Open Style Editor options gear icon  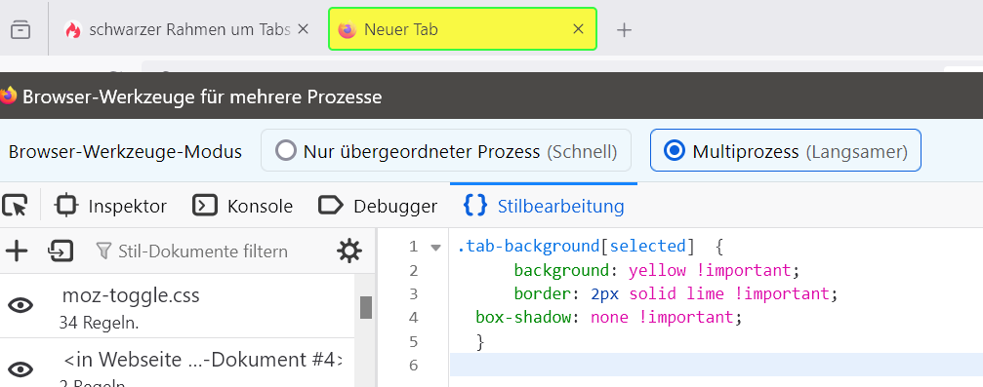[x=348, y=252]
